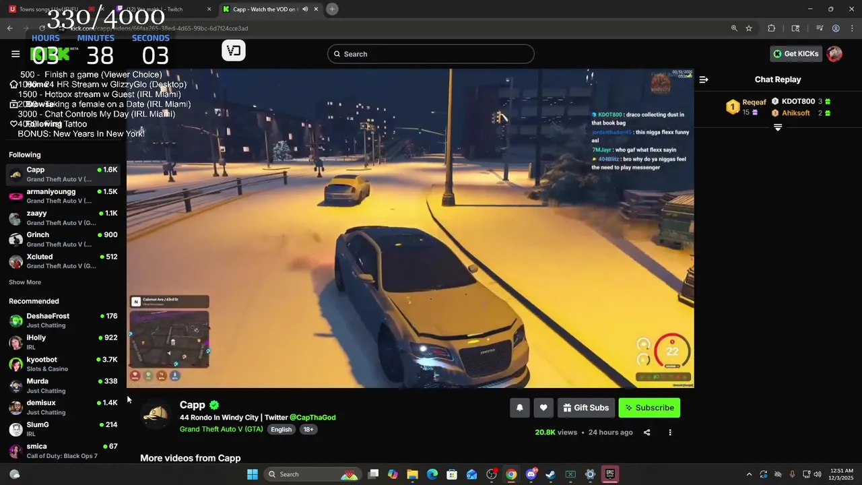This screenshot has width=862, height=485.
Task: Open Discord from the taskbar
Action: point(531,474)
